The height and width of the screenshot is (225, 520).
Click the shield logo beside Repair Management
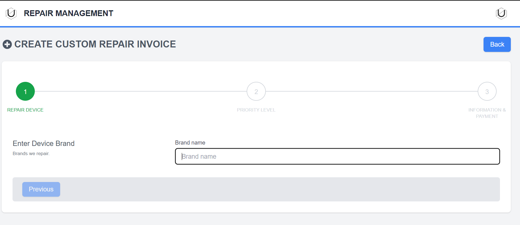(11, 13)
